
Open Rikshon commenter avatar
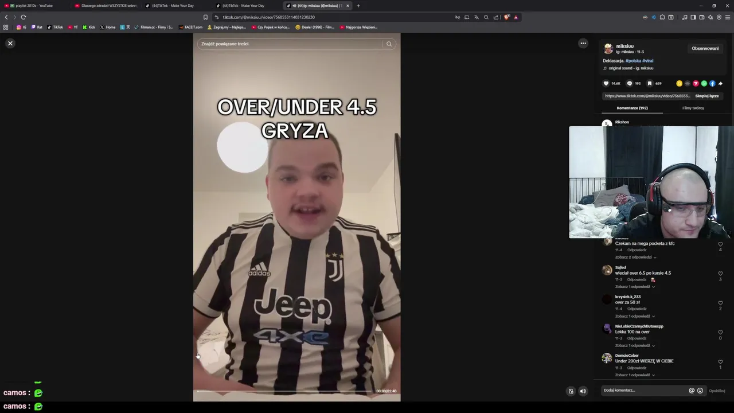pyautogui.click(x=607, y=123)
